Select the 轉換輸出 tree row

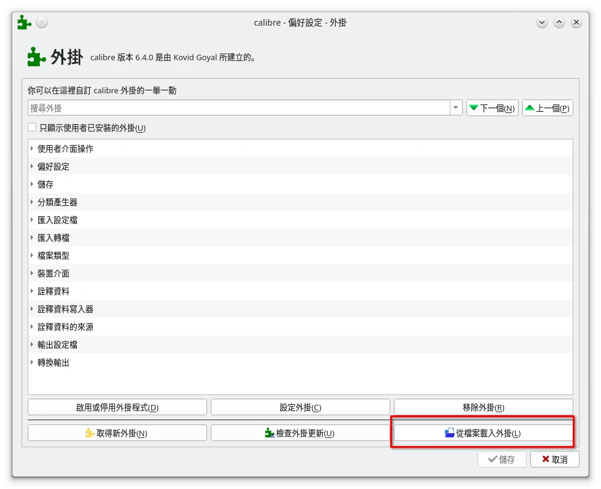53,362
